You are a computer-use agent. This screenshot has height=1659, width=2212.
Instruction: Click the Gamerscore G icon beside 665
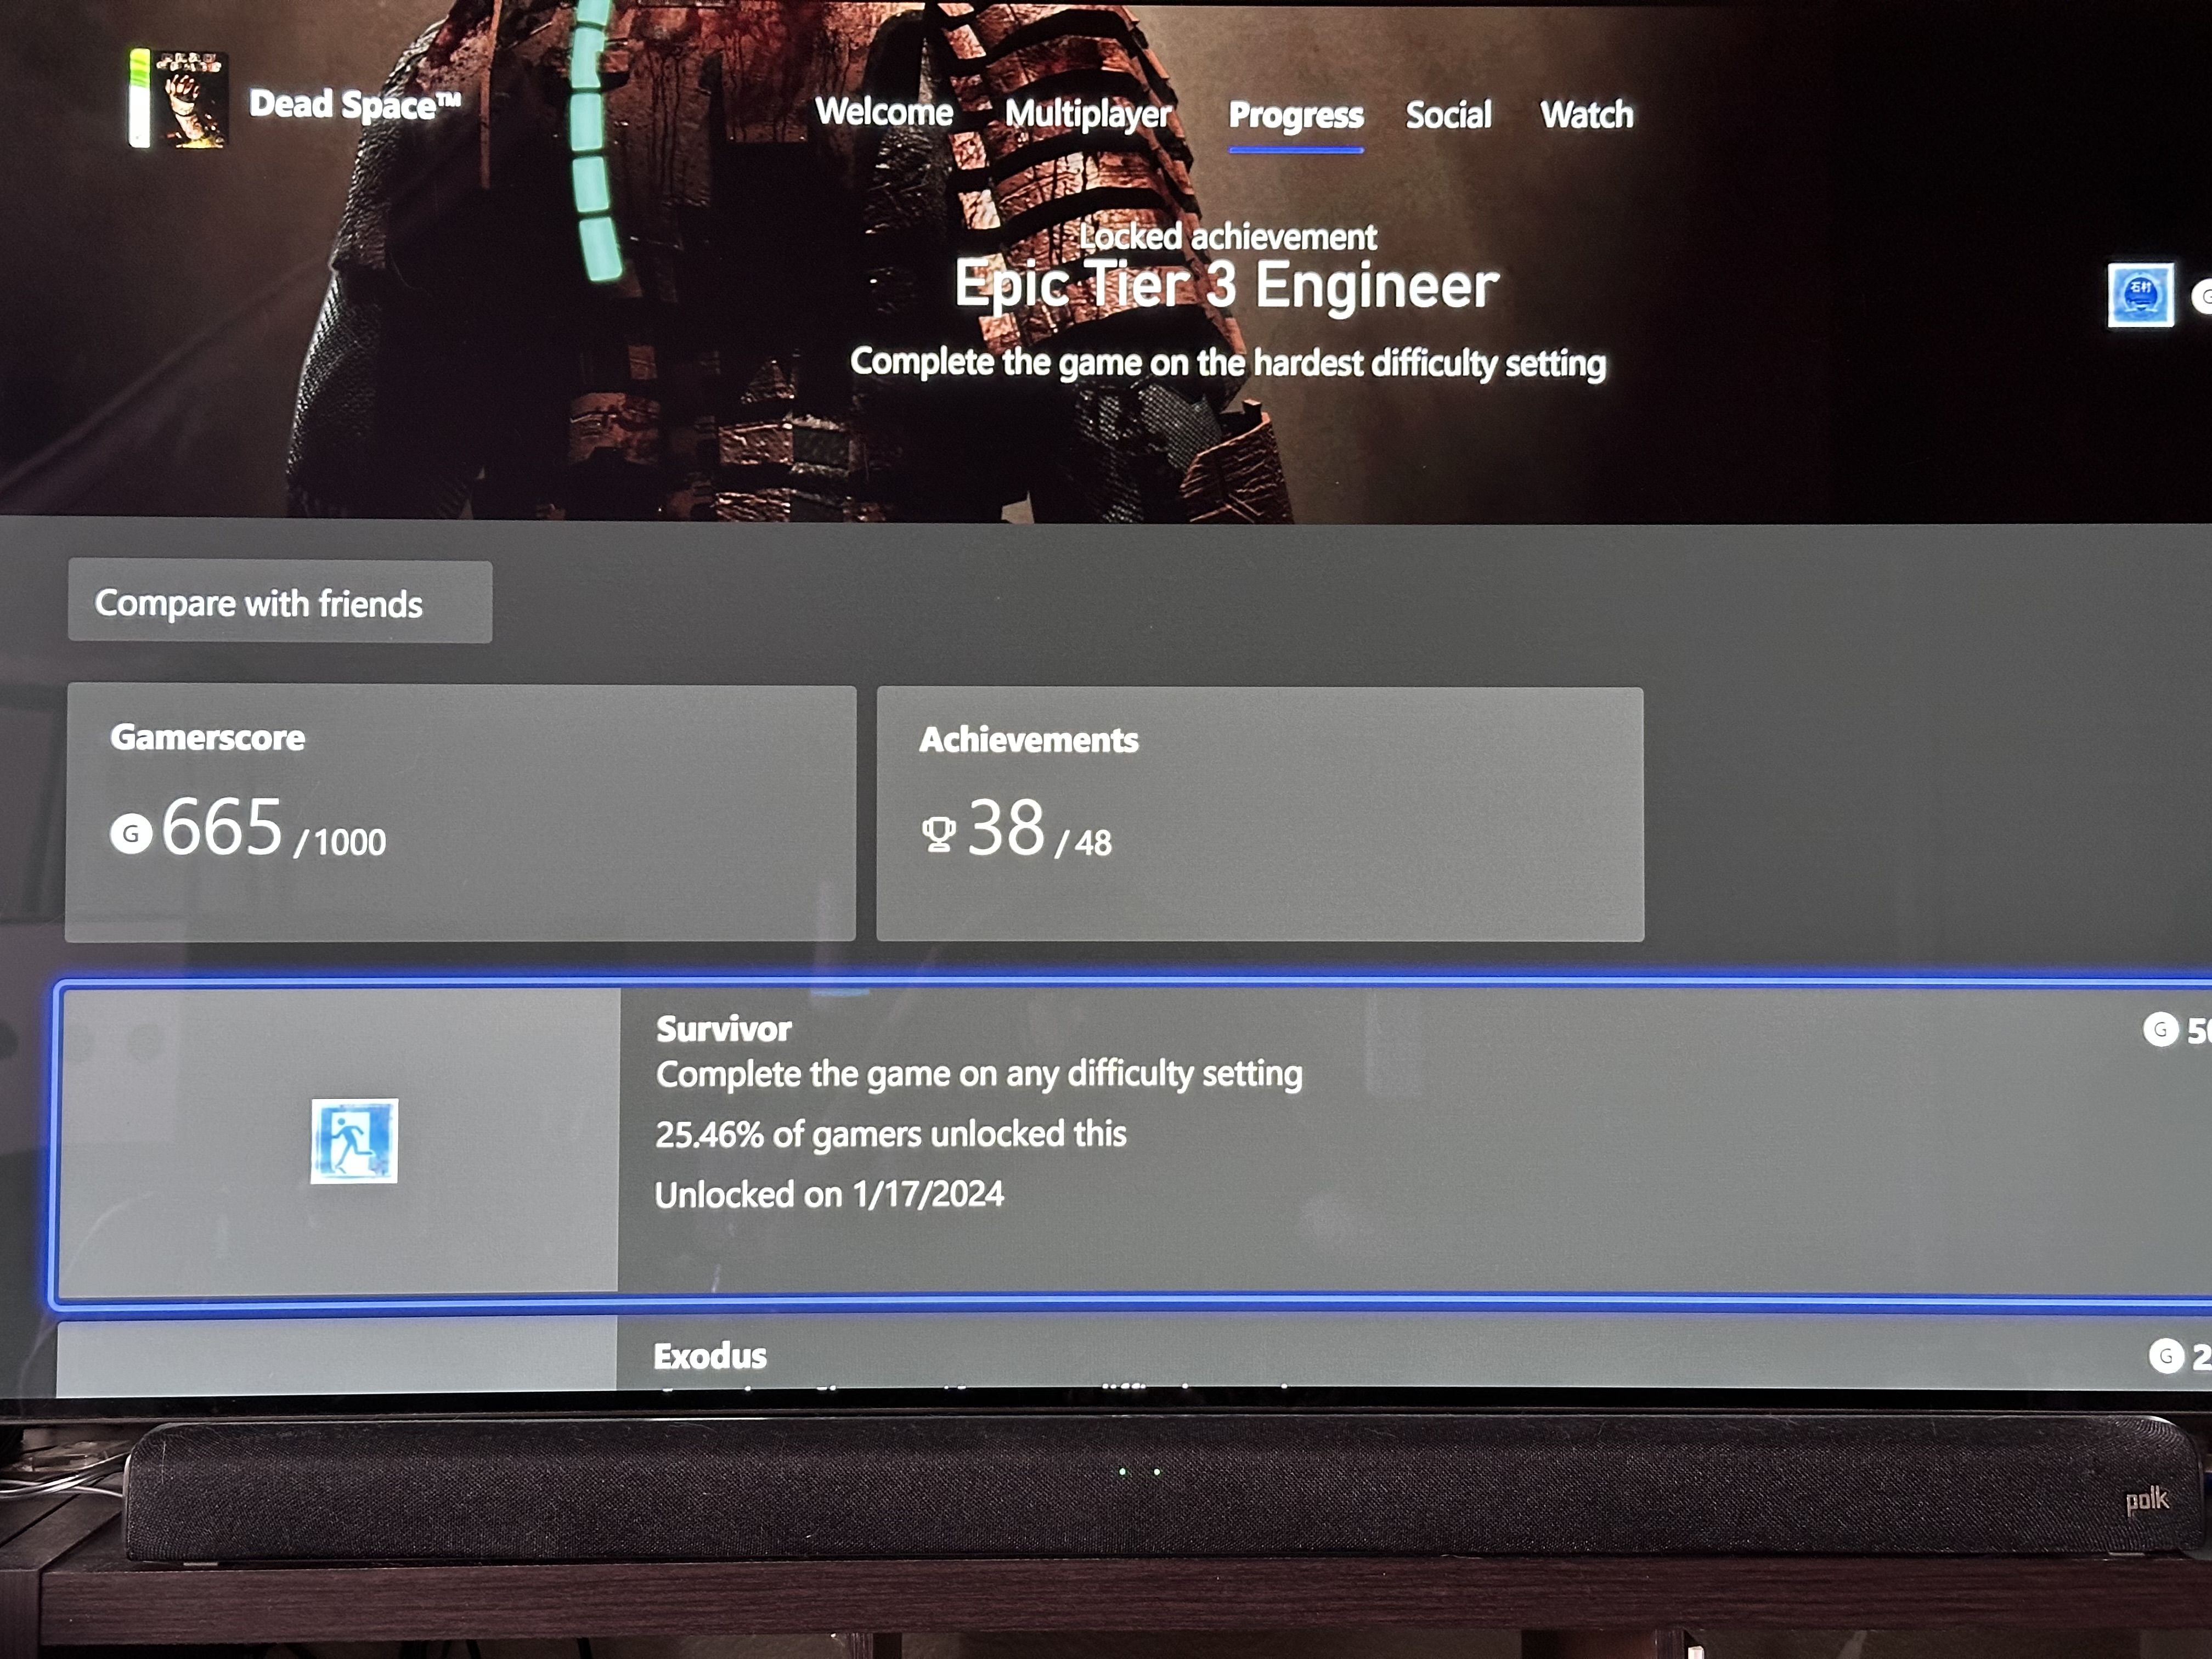(x=131, y=833)
